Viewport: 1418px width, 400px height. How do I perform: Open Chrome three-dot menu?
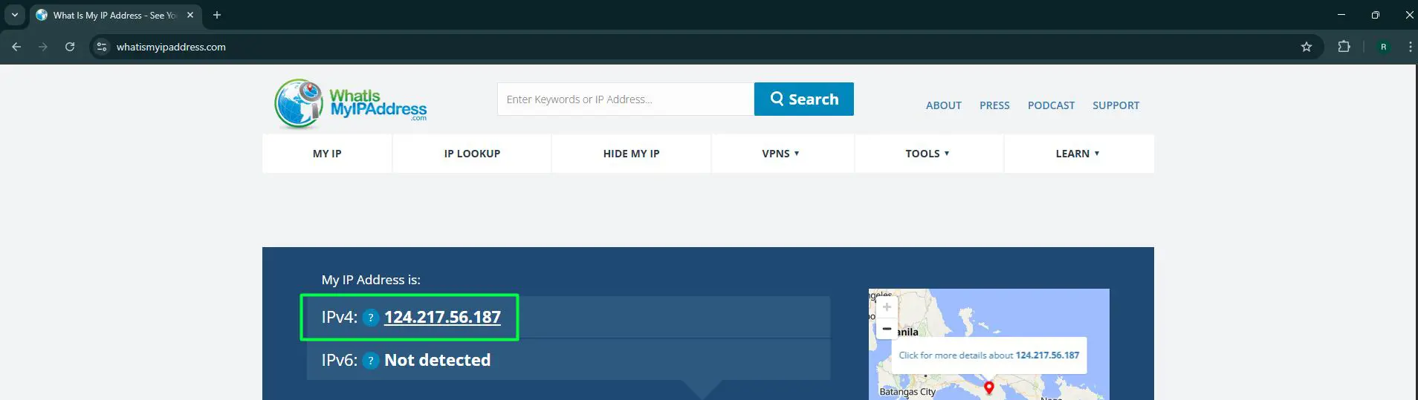coord(1410,47)
